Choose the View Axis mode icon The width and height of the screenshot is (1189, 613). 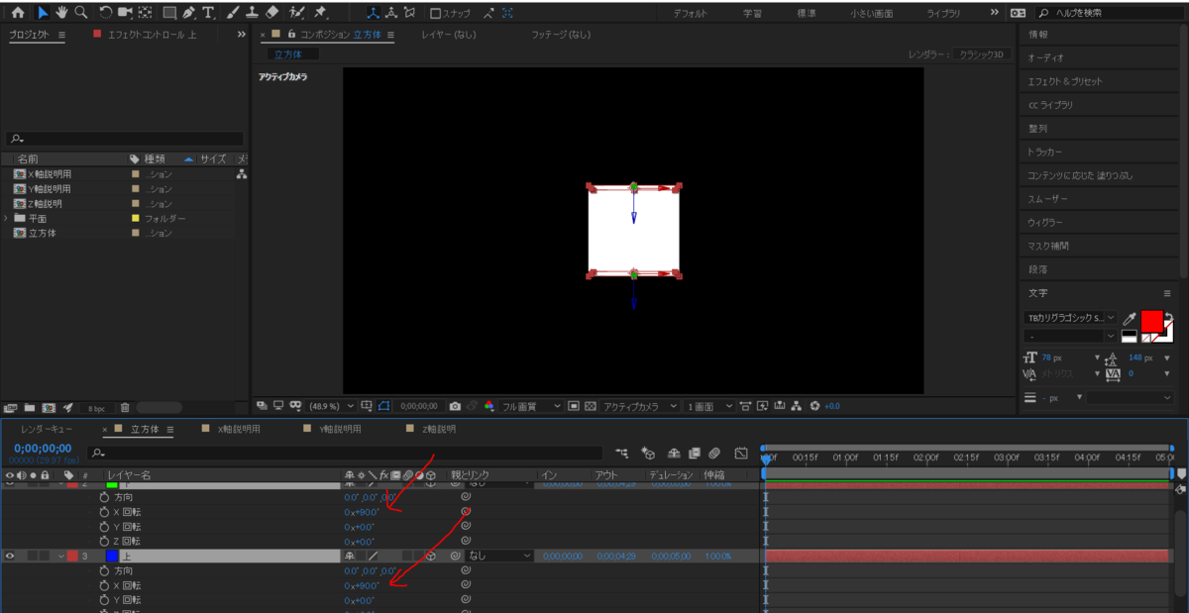pos(409,14)
